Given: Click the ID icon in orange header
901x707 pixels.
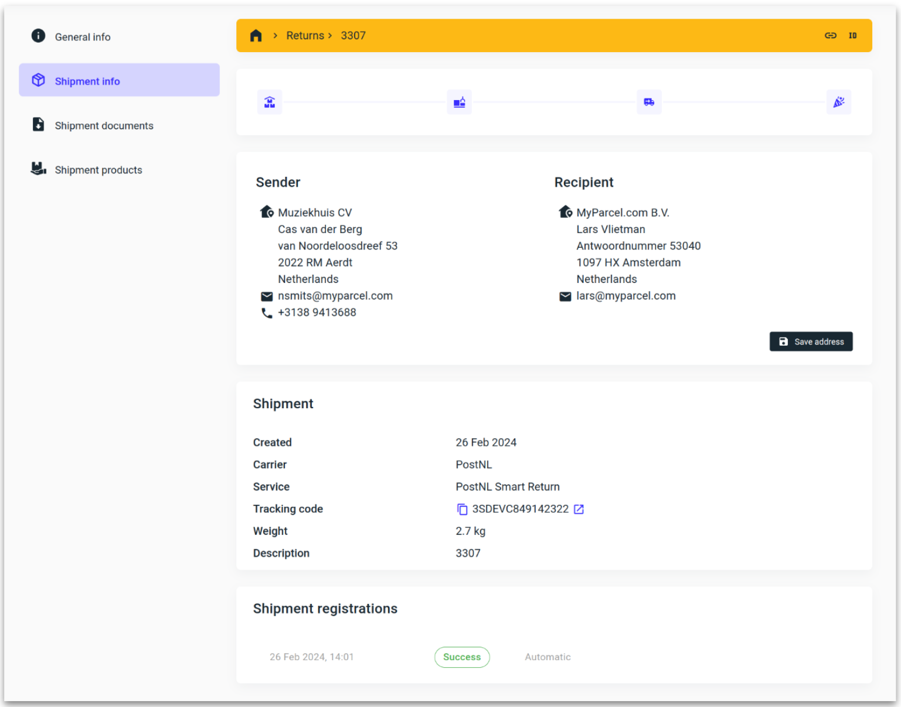Looking at the screenshot, I should coord(852,36).
